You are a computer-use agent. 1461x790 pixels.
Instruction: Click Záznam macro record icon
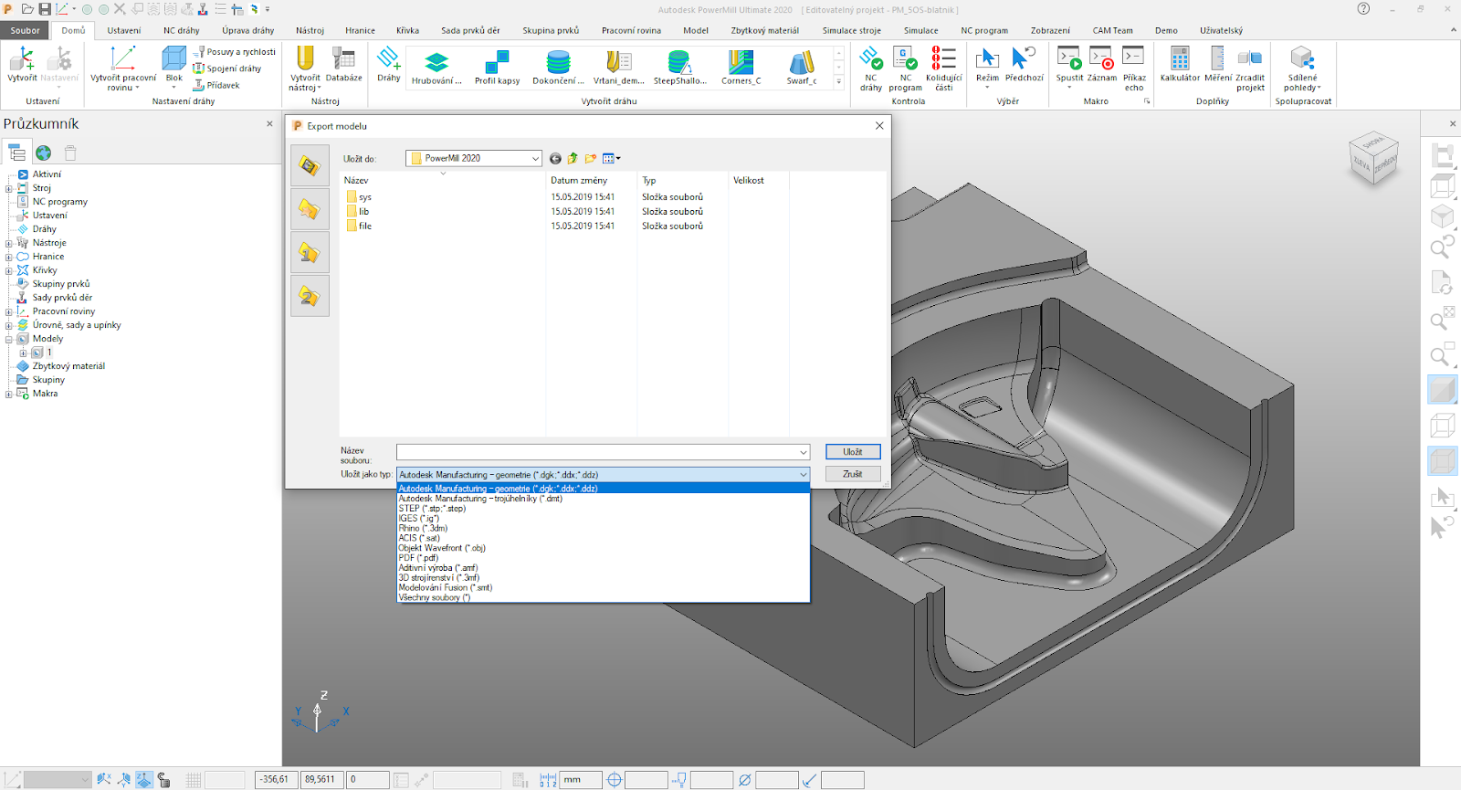coord(1102,59)
